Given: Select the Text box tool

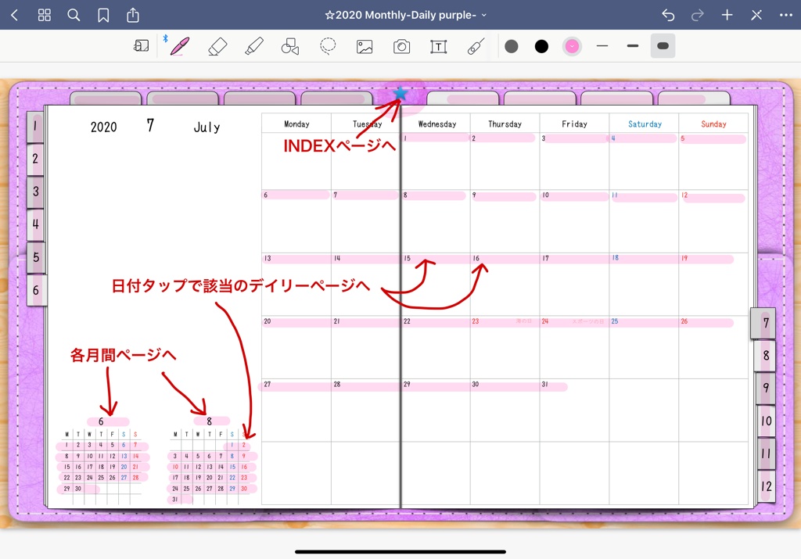Looking at the screenshot, I should pyautogui.click(x=438, y=46).
